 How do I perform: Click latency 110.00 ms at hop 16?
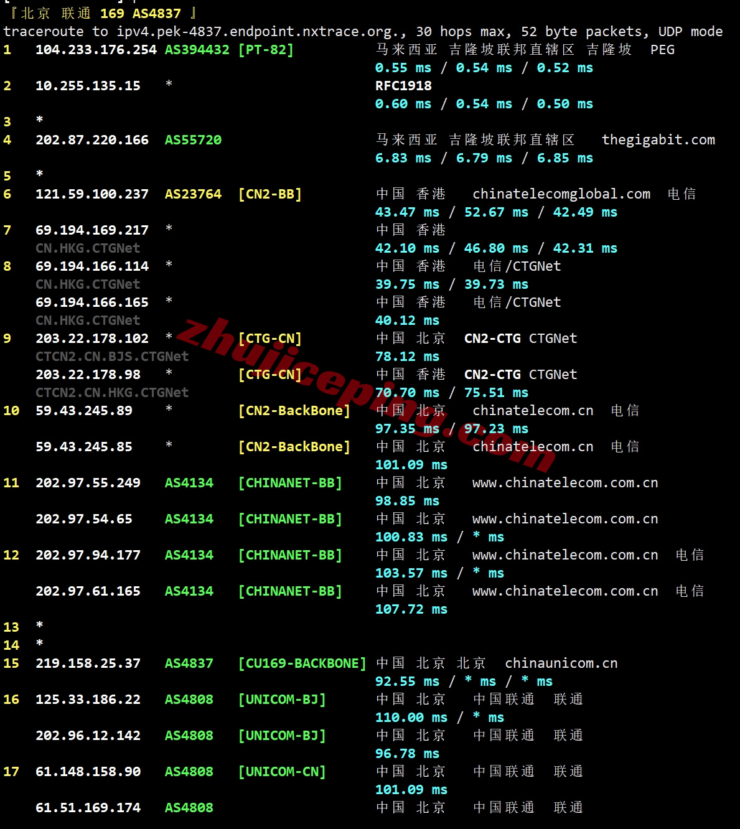[411, 718]
